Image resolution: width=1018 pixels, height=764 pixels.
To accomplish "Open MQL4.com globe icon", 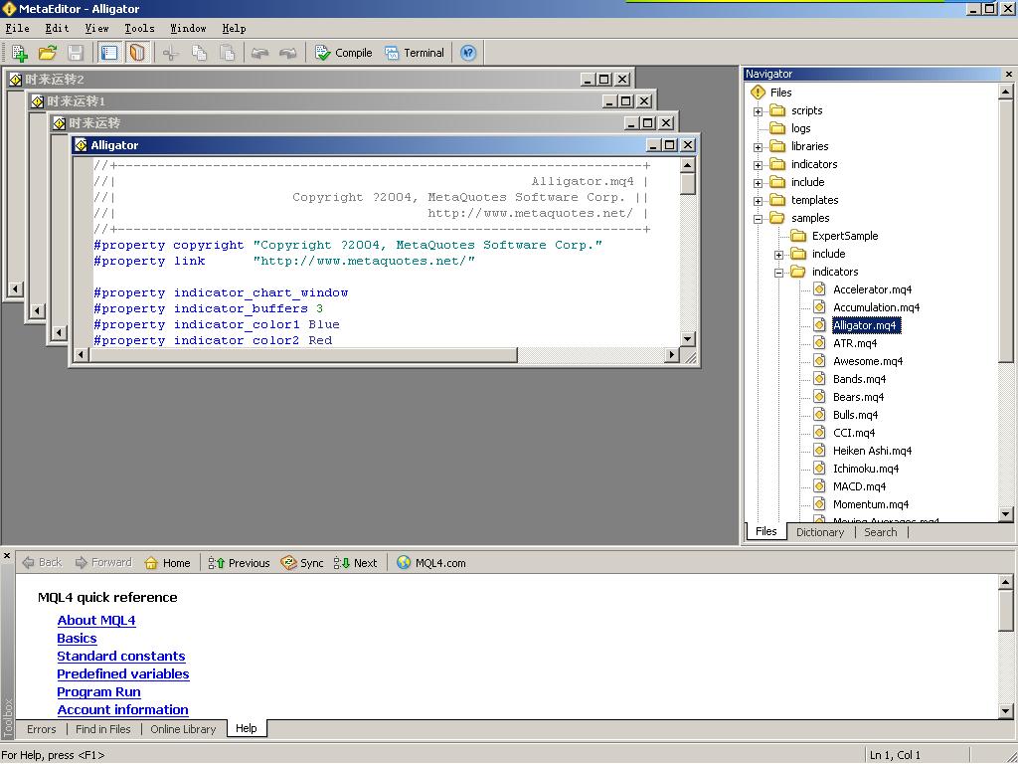I will (x=430, y=563).
